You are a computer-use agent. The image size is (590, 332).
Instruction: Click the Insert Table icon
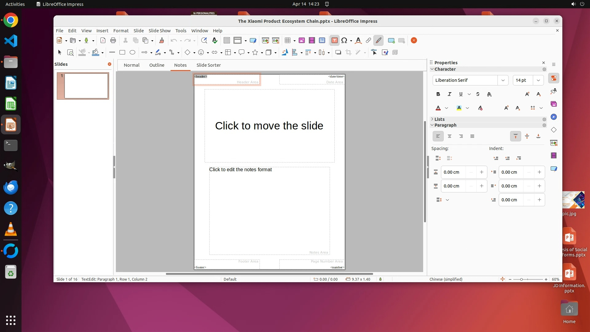(x=288, y=41)
